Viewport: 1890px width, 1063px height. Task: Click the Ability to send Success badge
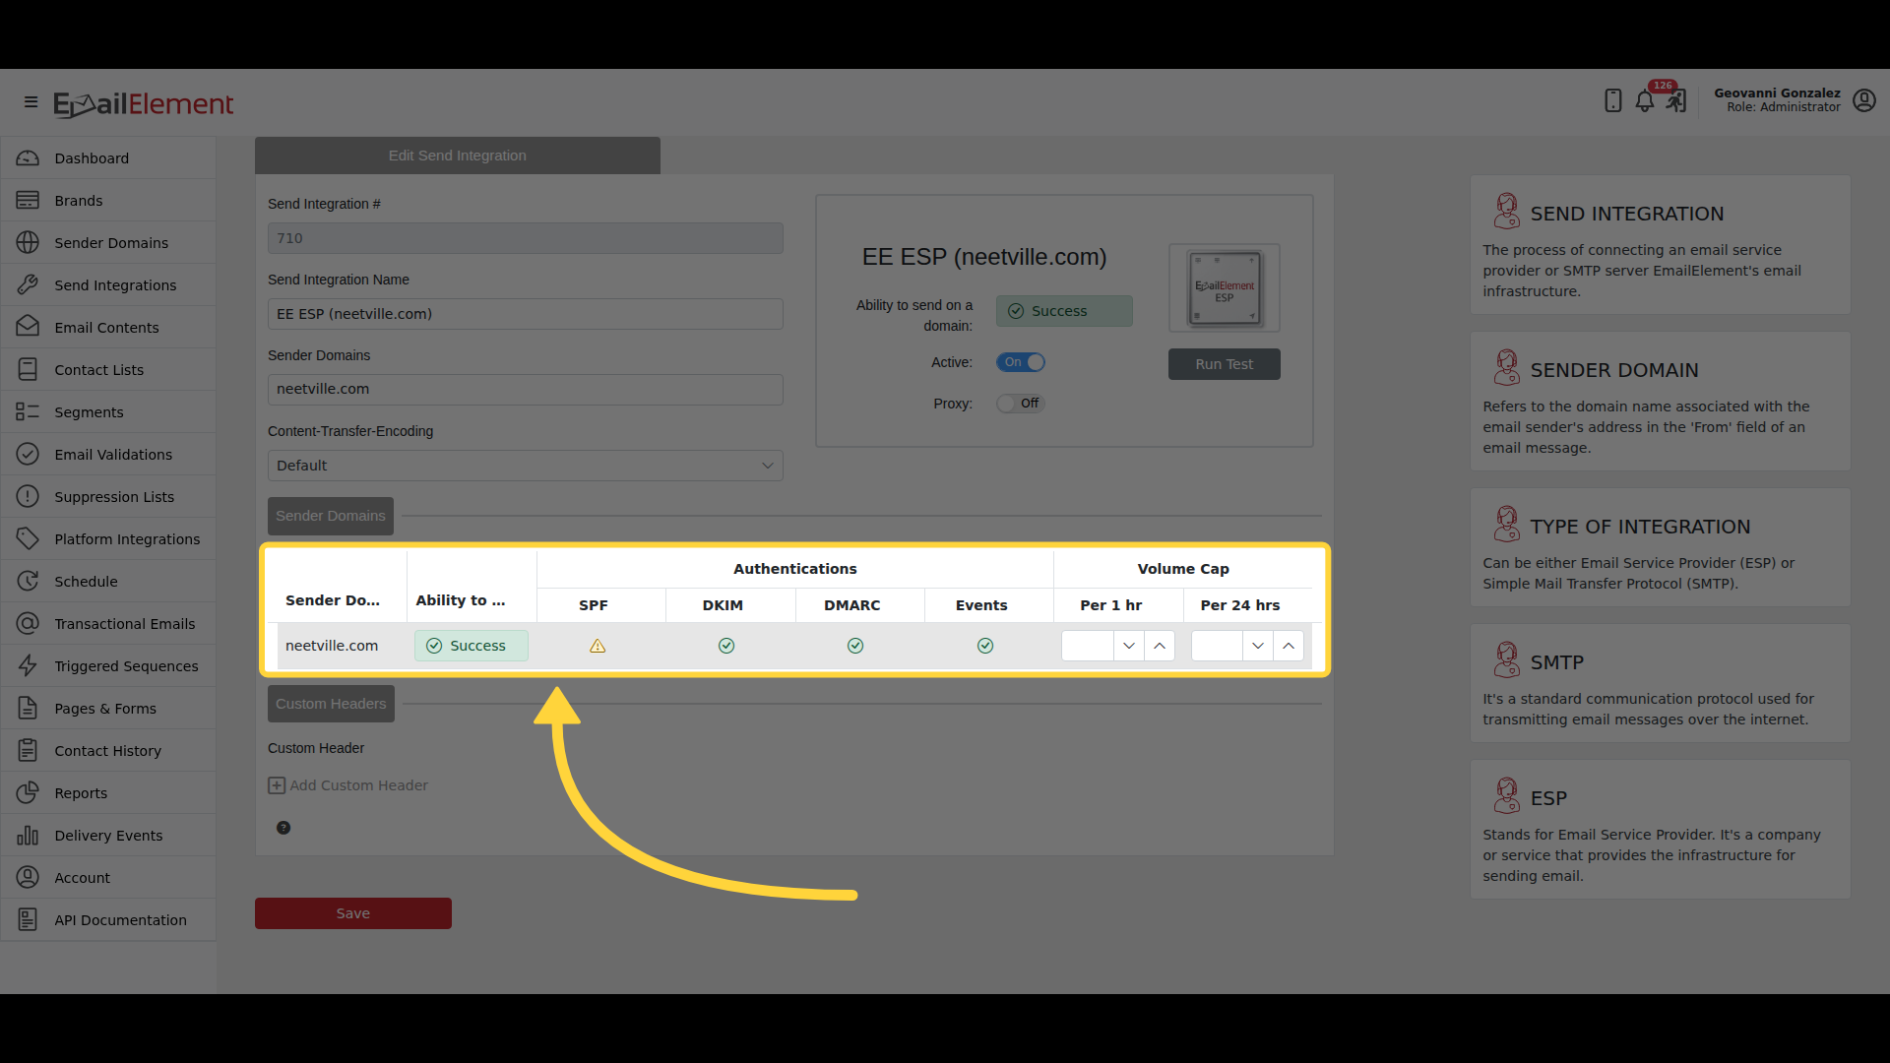[x=1064, y=311]
